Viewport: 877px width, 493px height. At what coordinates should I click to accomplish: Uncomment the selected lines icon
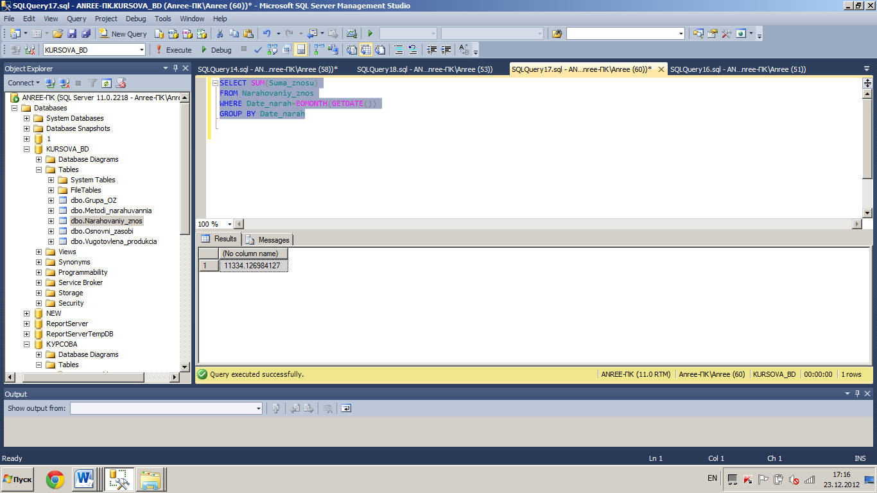(x=413, y=49)
